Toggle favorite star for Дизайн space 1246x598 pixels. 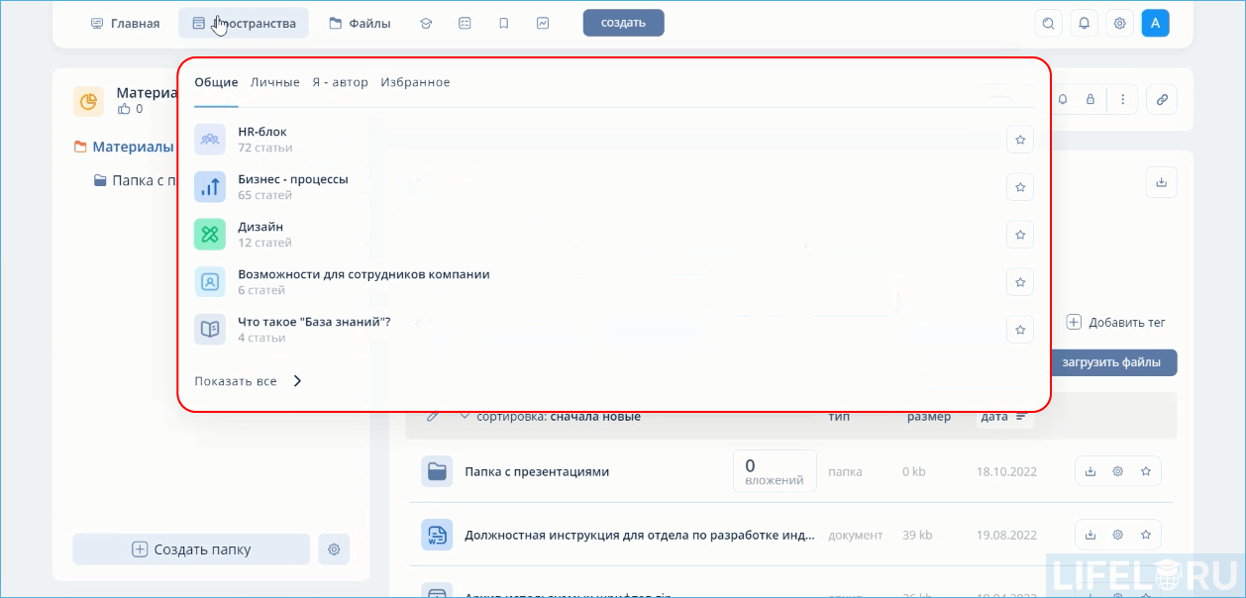point(1020,235)
